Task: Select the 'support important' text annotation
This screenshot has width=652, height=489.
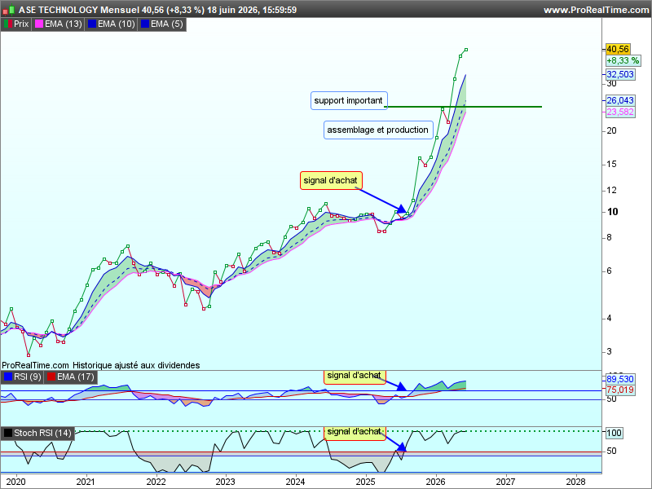Action: 349,100
